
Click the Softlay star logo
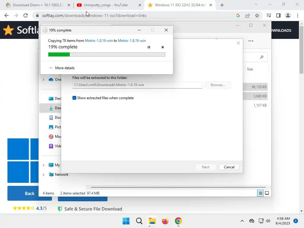click(8, 30)
